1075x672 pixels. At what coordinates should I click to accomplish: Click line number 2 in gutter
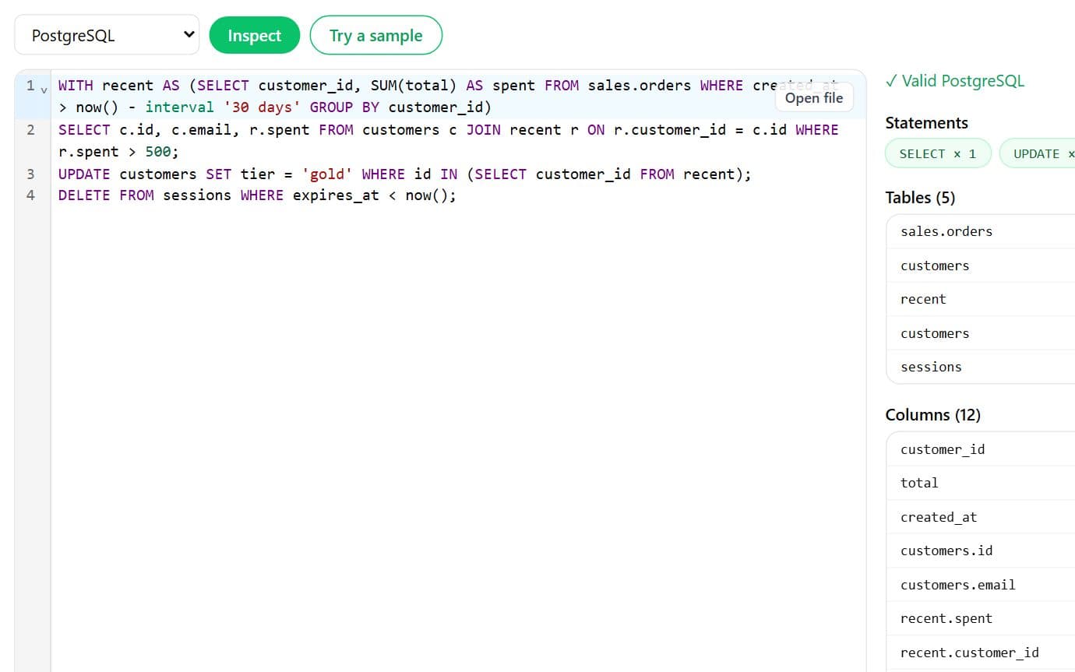tap(30, 130)
